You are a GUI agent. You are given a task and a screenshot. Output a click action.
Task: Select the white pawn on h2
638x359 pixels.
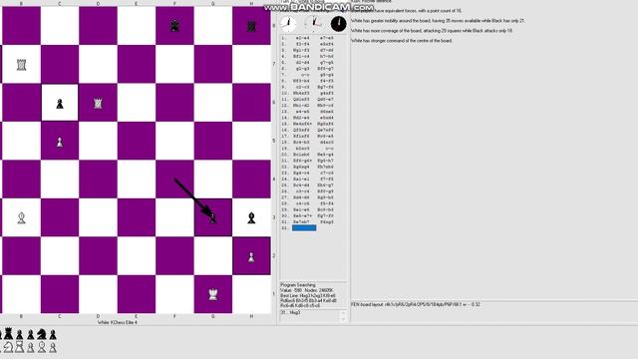coord(251,257)
